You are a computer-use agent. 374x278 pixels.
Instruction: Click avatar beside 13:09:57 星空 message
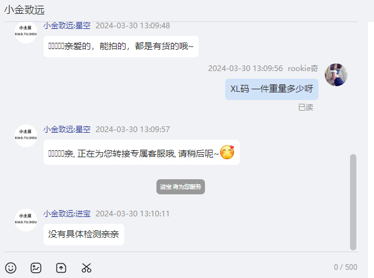click(x=26, y=136)
